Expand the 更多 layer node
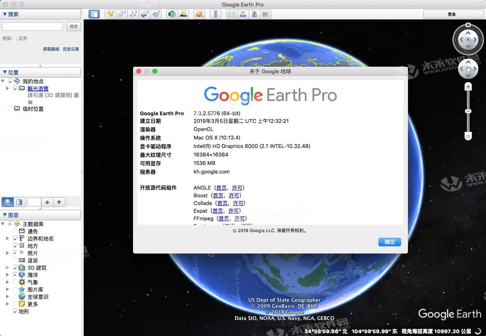486x336 pixels. pos(8,304)
